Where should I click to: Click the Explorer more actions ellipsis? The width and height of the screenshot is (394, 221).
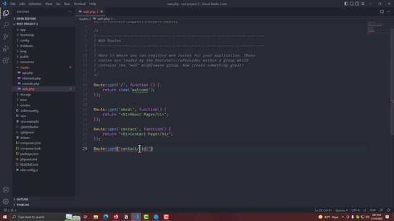coord(70,12)
